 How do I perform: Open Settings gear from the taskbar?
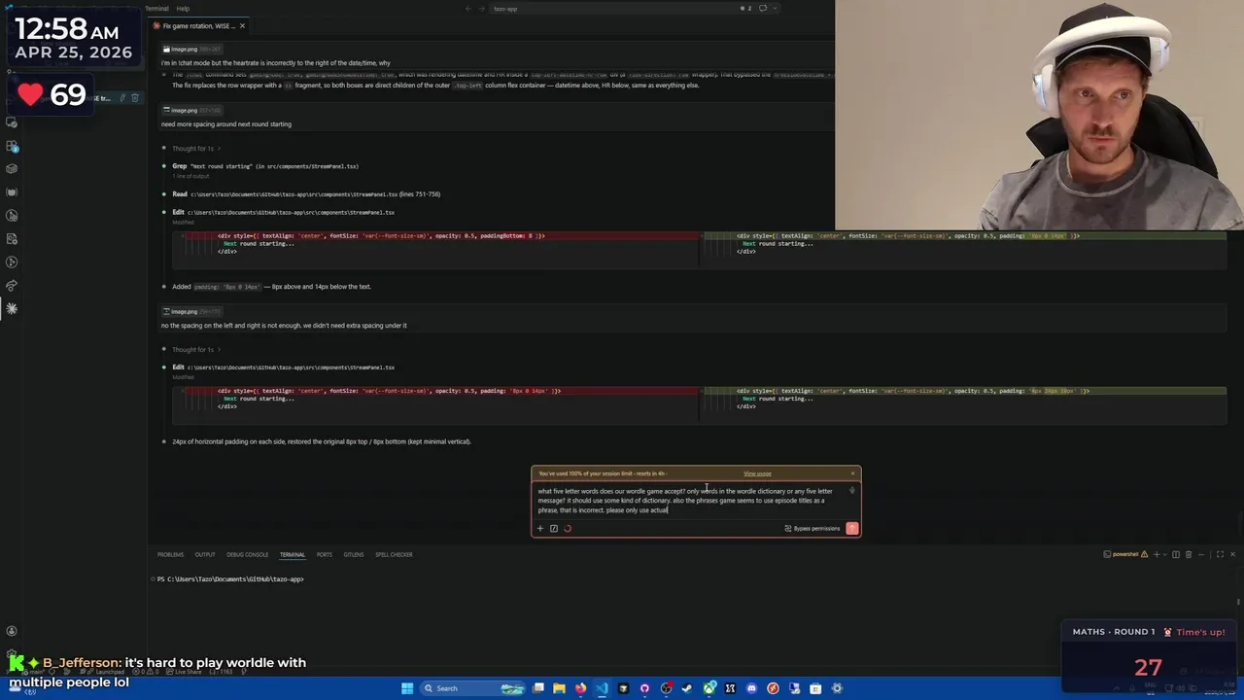837,688
